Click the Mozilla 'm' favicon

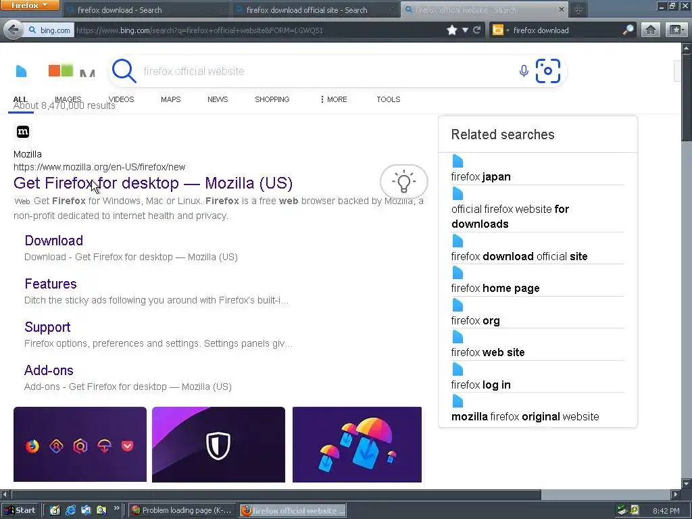pos(23,132)
